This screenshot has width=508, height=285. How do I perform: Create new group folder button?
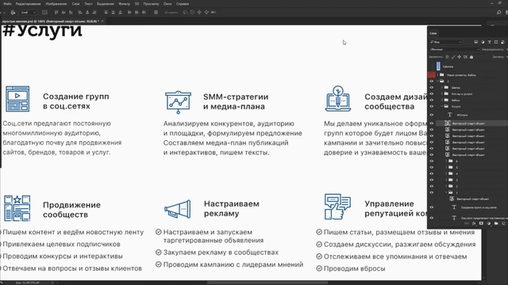coord(496,223)
